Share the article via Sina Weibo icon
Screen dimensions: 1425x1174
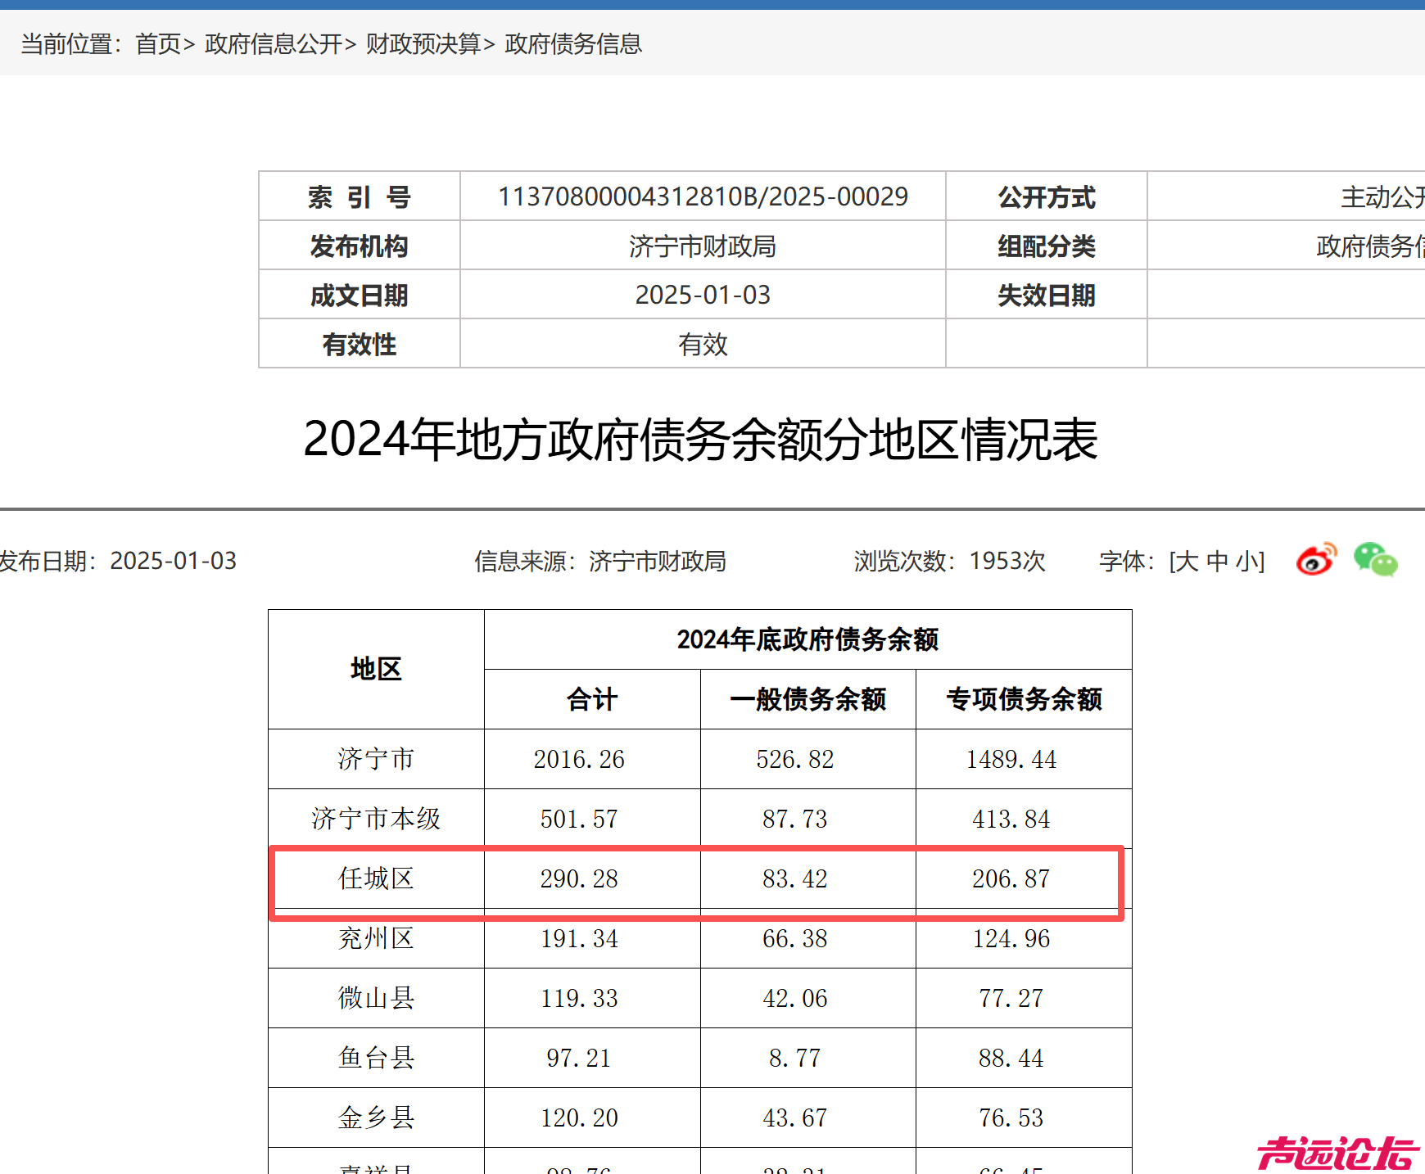[x=1317, y=561]
